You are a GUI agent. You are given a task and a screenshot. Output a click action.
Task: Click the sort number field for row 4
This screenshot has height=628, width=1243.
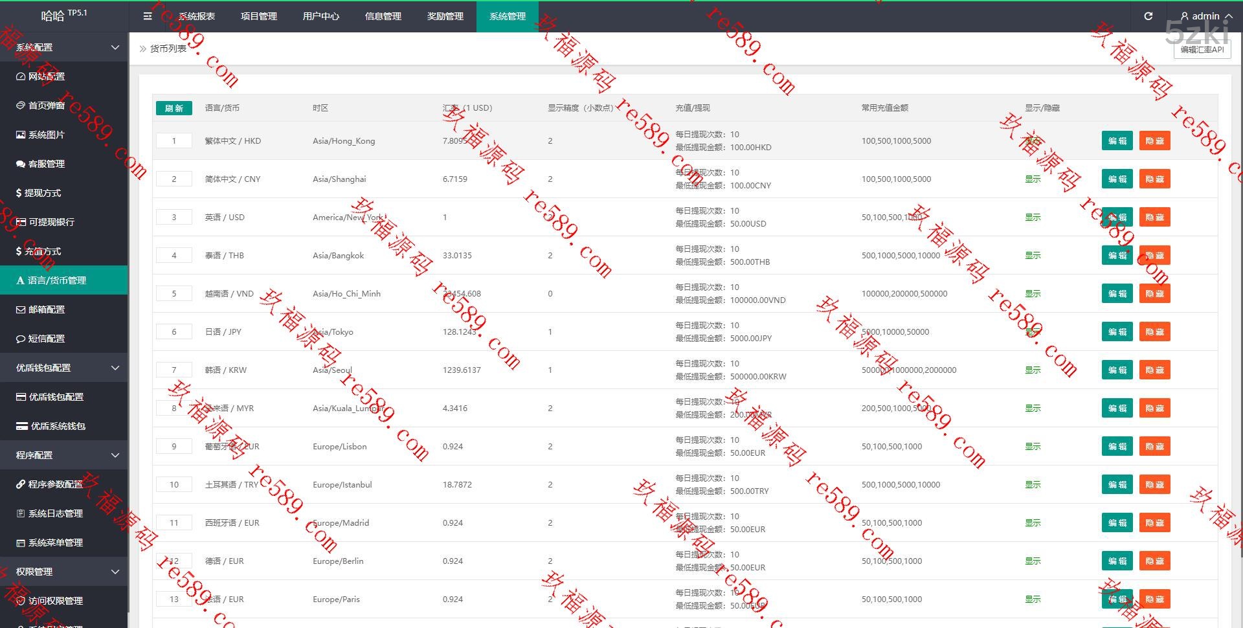tap(174, 256)
